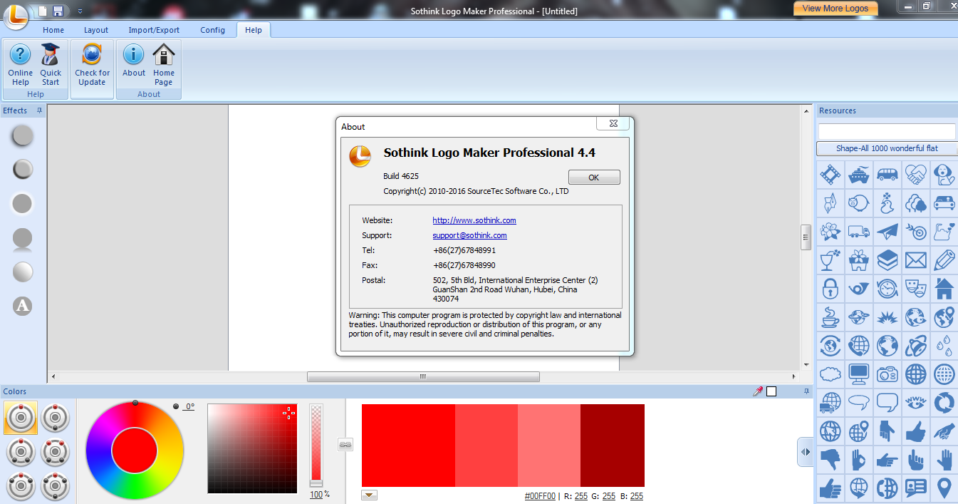Insert the theater masks shape
This screenshot has height=504, width=958.
tap(916, 289)
